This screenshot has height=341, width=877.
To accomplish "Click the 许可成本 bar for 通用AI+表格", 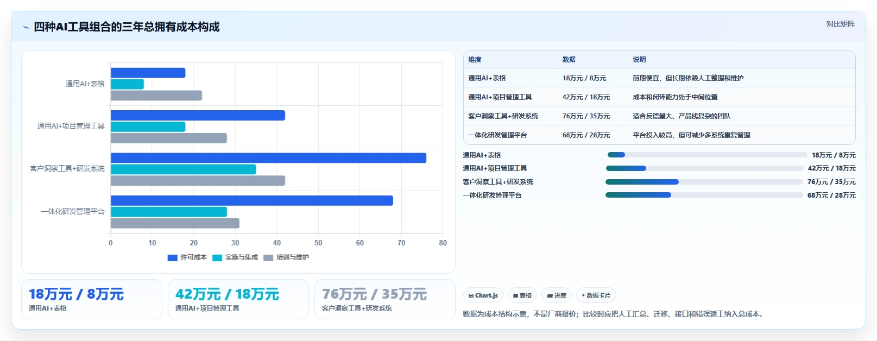I will coord(148,73).
